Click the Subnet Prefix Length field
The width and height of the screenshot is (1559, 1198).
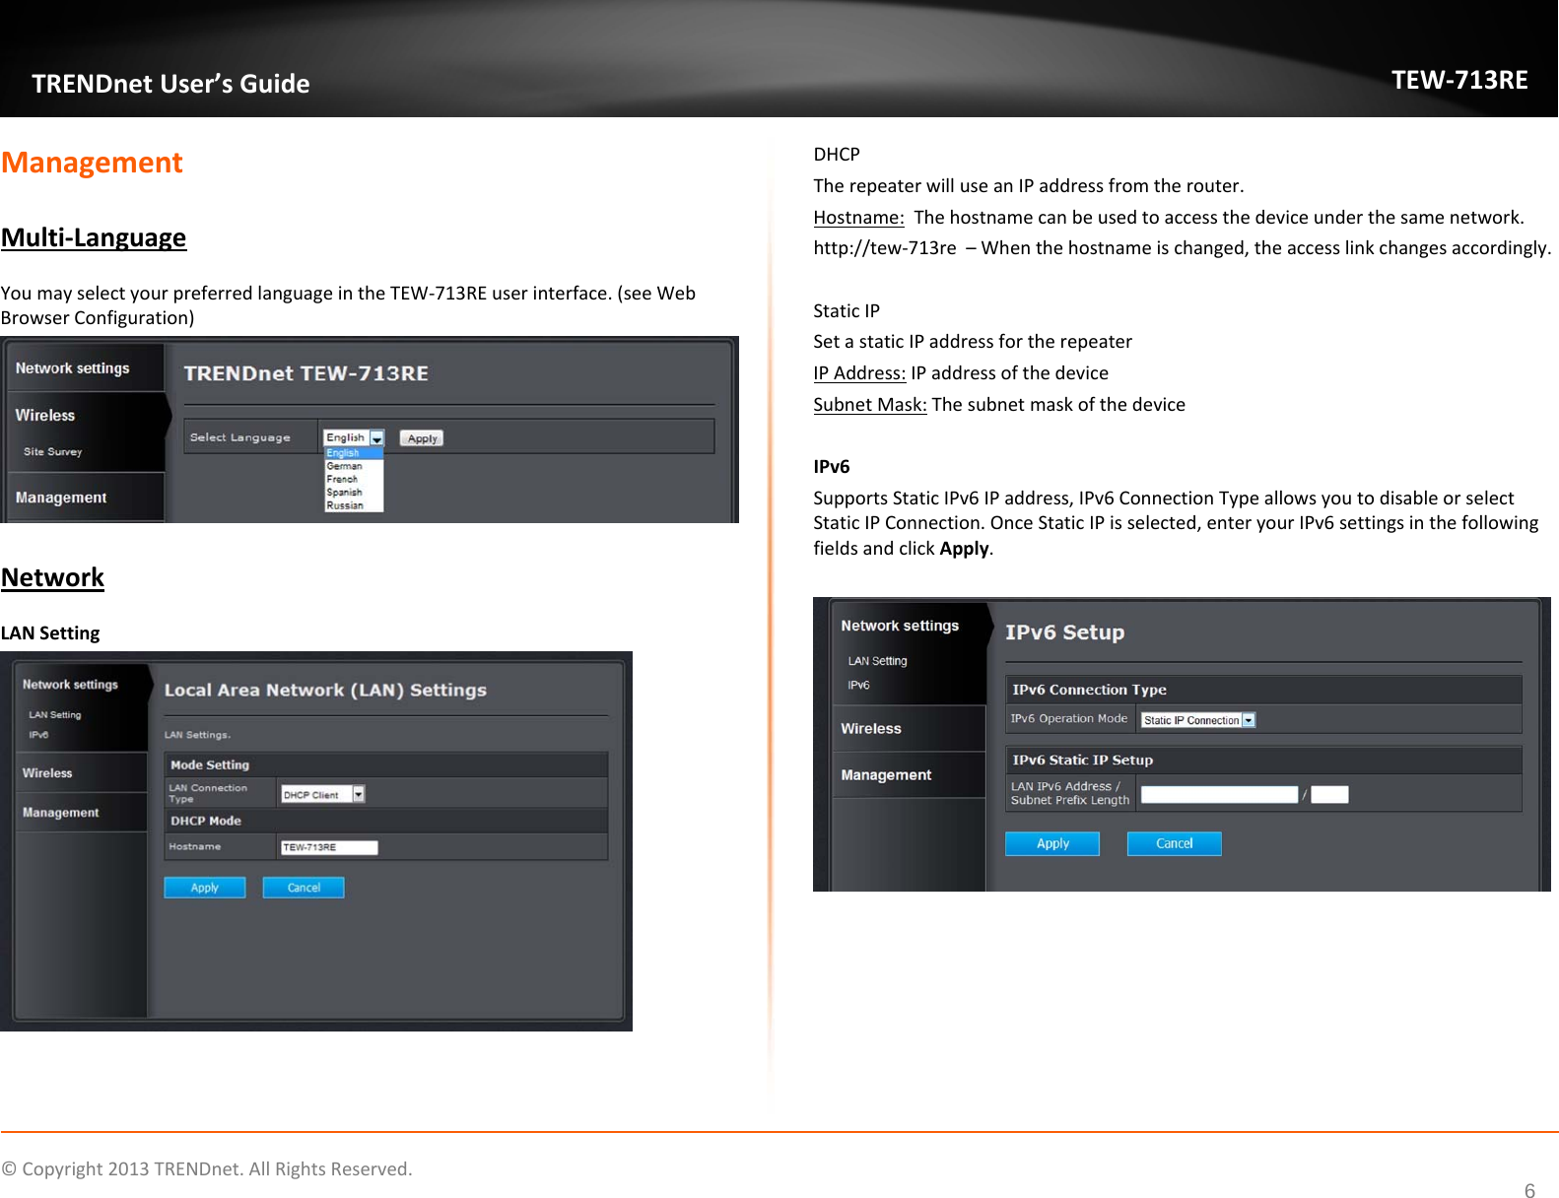click(1329, 794)
